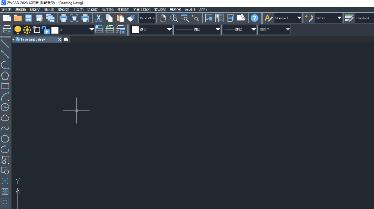The height and width of the screenshot is (209, 374).
Task: Select the Spline tool
Action: [x=5, y=128]
